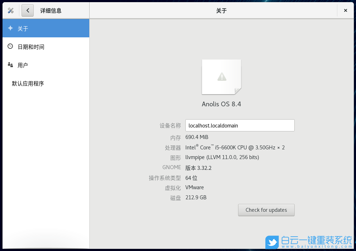Click the warning triangle on the OS logo
Viewport: 356px width, 251px height.
tap(222, 76)
